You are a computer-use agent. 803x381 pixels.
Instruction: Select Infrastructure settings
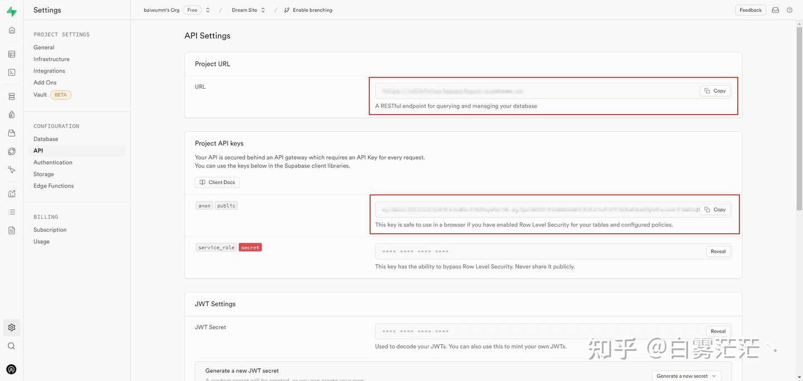click(x=51, y=59)
